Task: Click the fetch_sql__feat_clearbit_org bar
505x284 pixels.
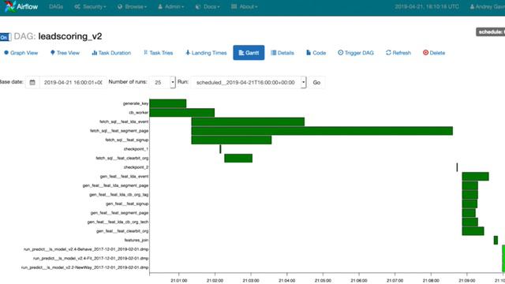Action: (238, 158)
